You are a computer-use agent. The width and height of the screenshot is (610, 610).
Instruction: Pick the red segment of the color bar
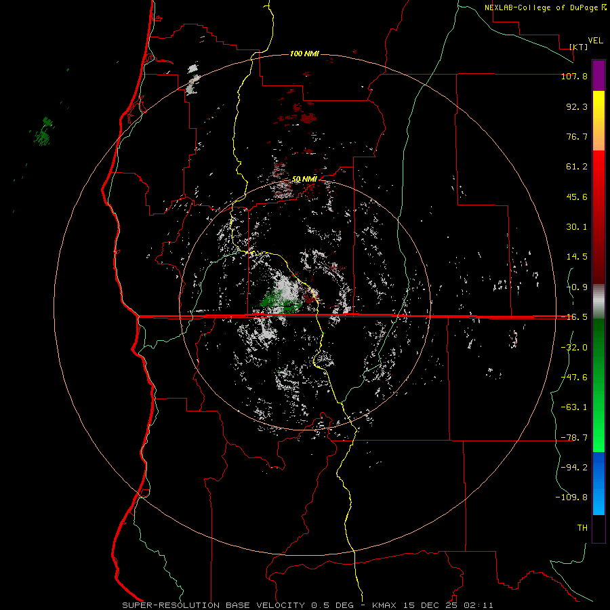tap(598, 217)
